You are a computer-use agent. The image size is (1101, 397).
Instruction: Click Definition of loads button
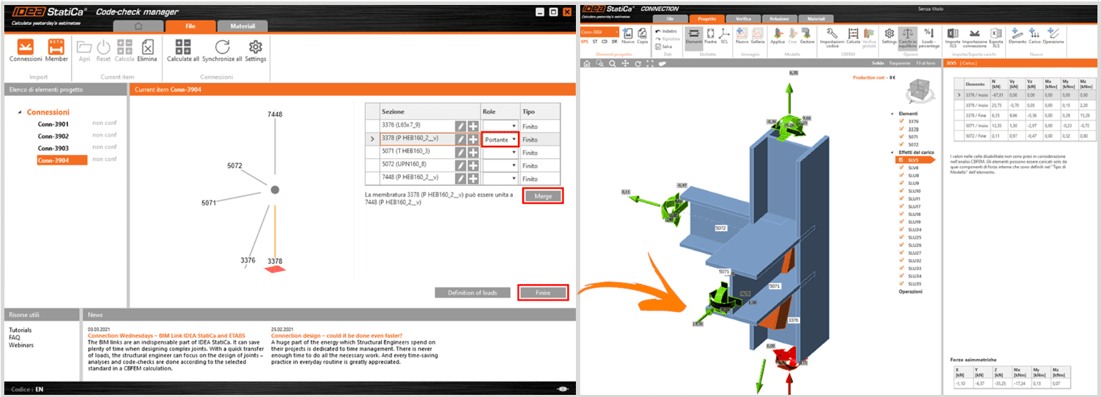point(473,293)
